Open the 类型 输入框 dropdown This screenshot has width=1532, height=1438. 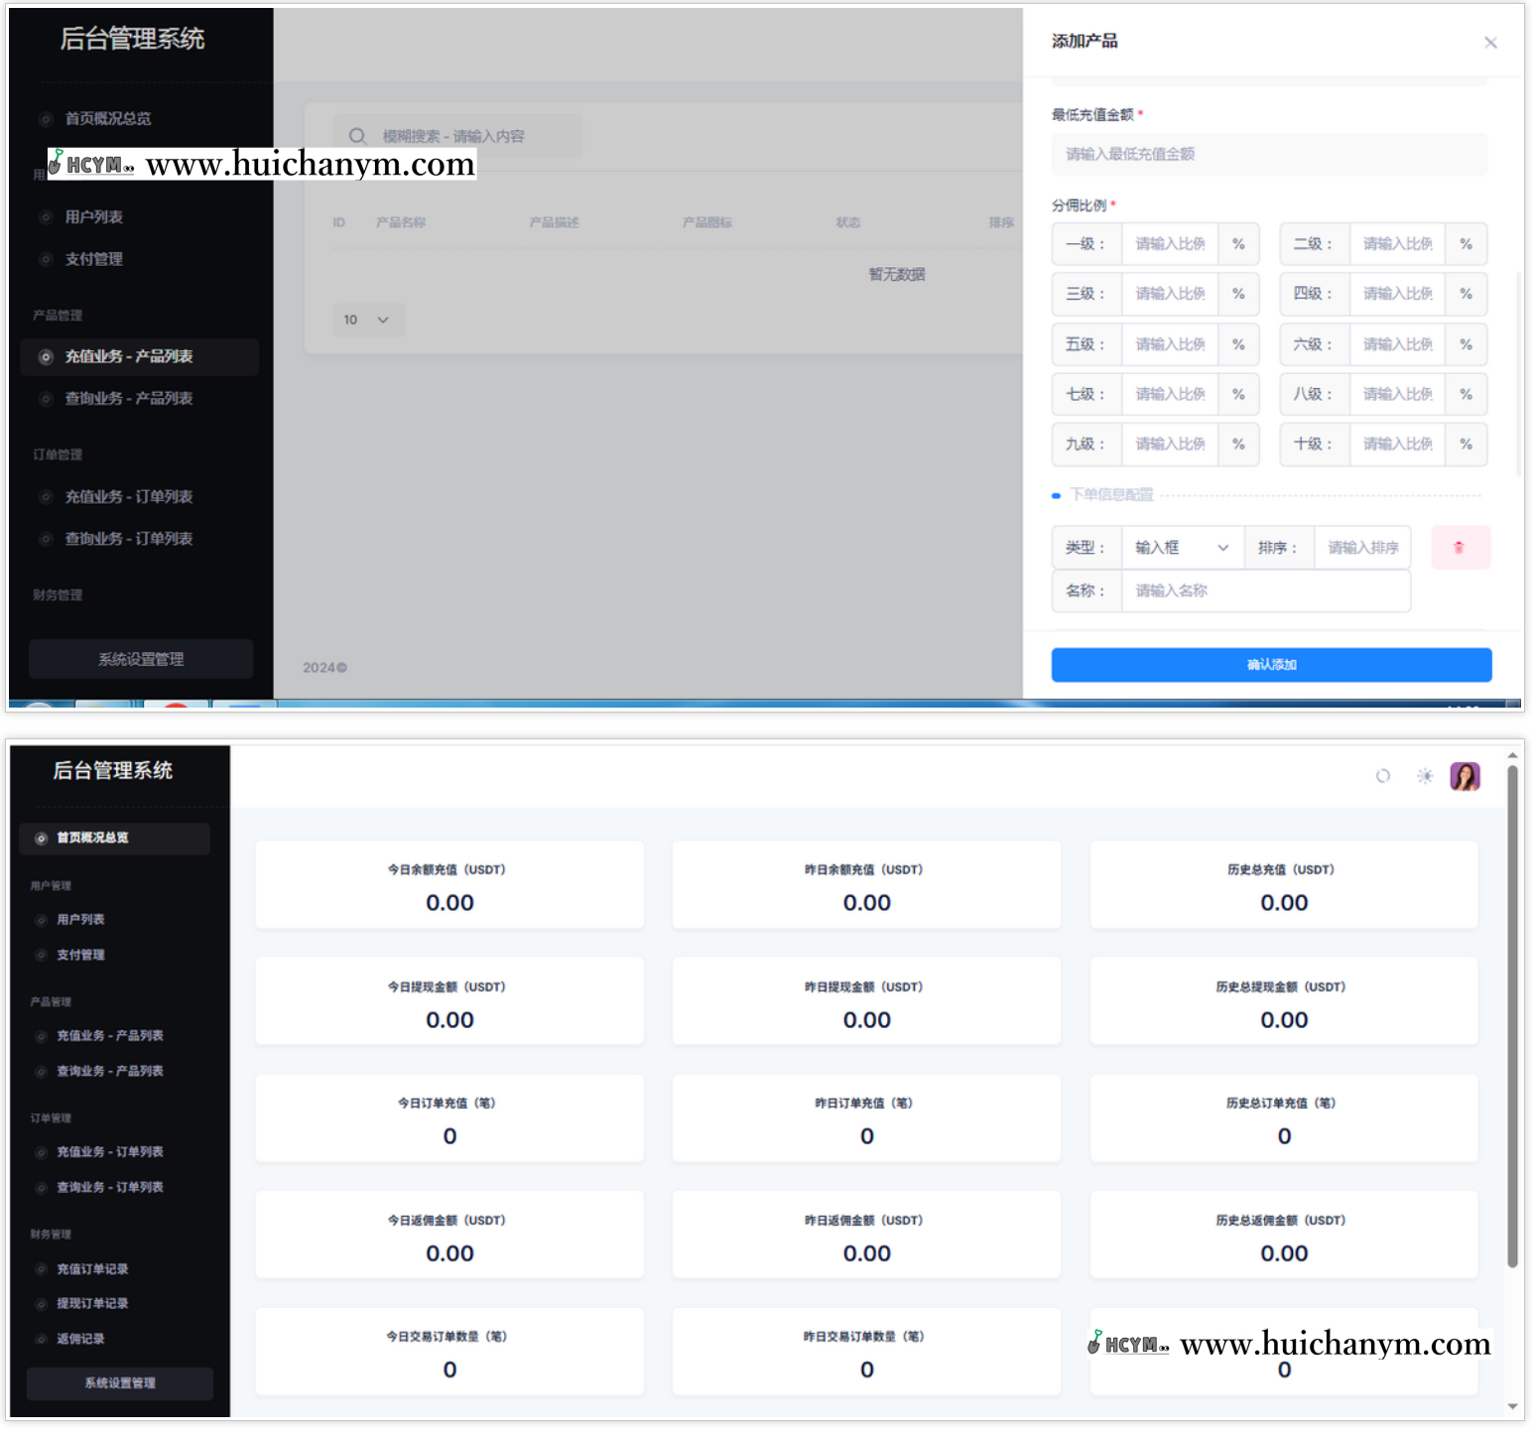1181,548
